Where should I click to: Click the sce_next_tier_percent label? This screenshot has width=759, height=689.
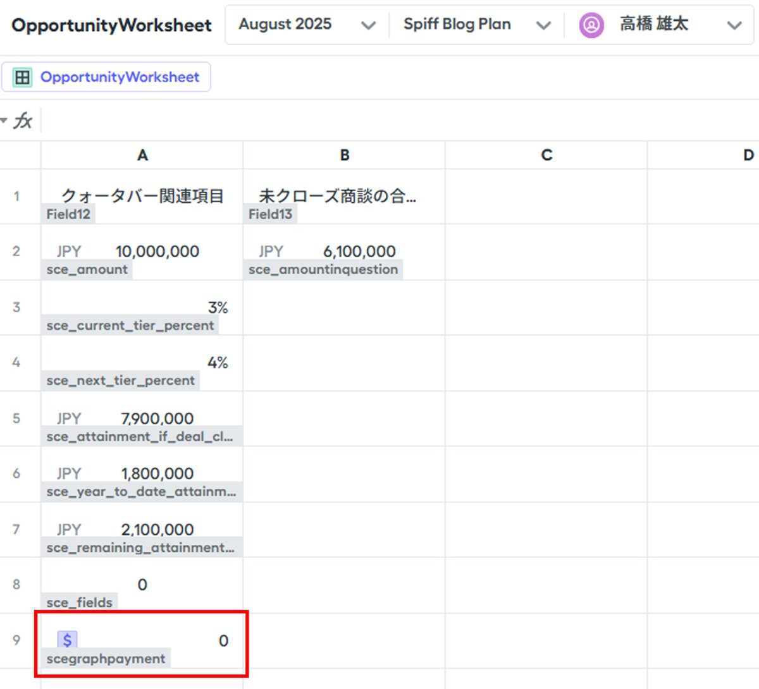click(121, 381)
